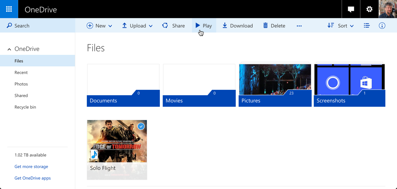Open the Documents folder tile
The height and width of the screenshot is (189, 397).
[123, 85]
